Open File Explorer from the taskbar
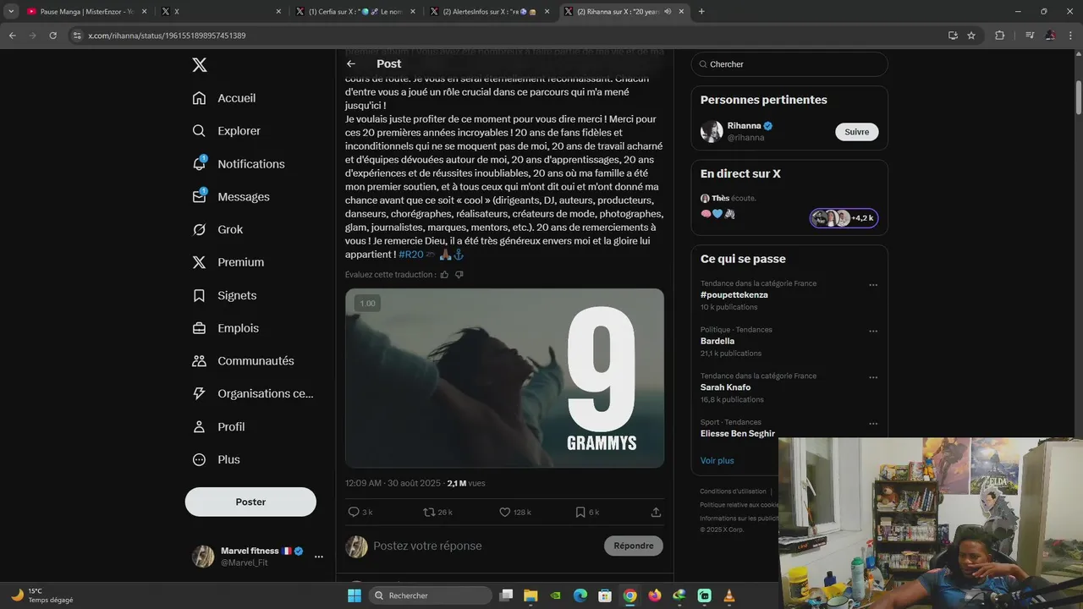This screenshot has height=609, width=1083. [531, 595]
